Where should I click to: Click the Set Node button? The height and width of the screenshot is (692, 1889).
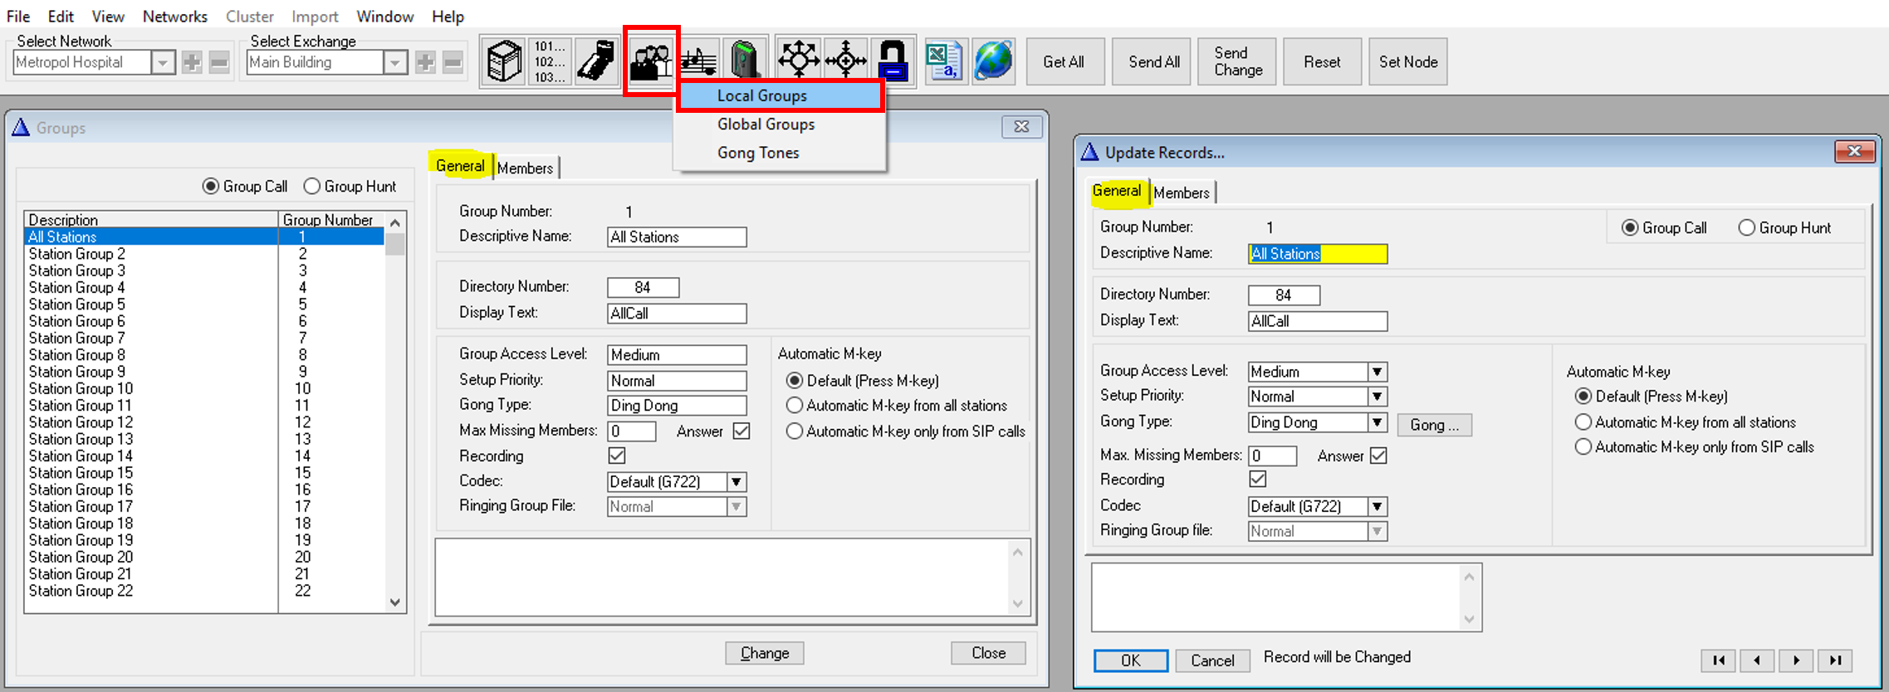pyautogui.click(x=1408, y=62)
